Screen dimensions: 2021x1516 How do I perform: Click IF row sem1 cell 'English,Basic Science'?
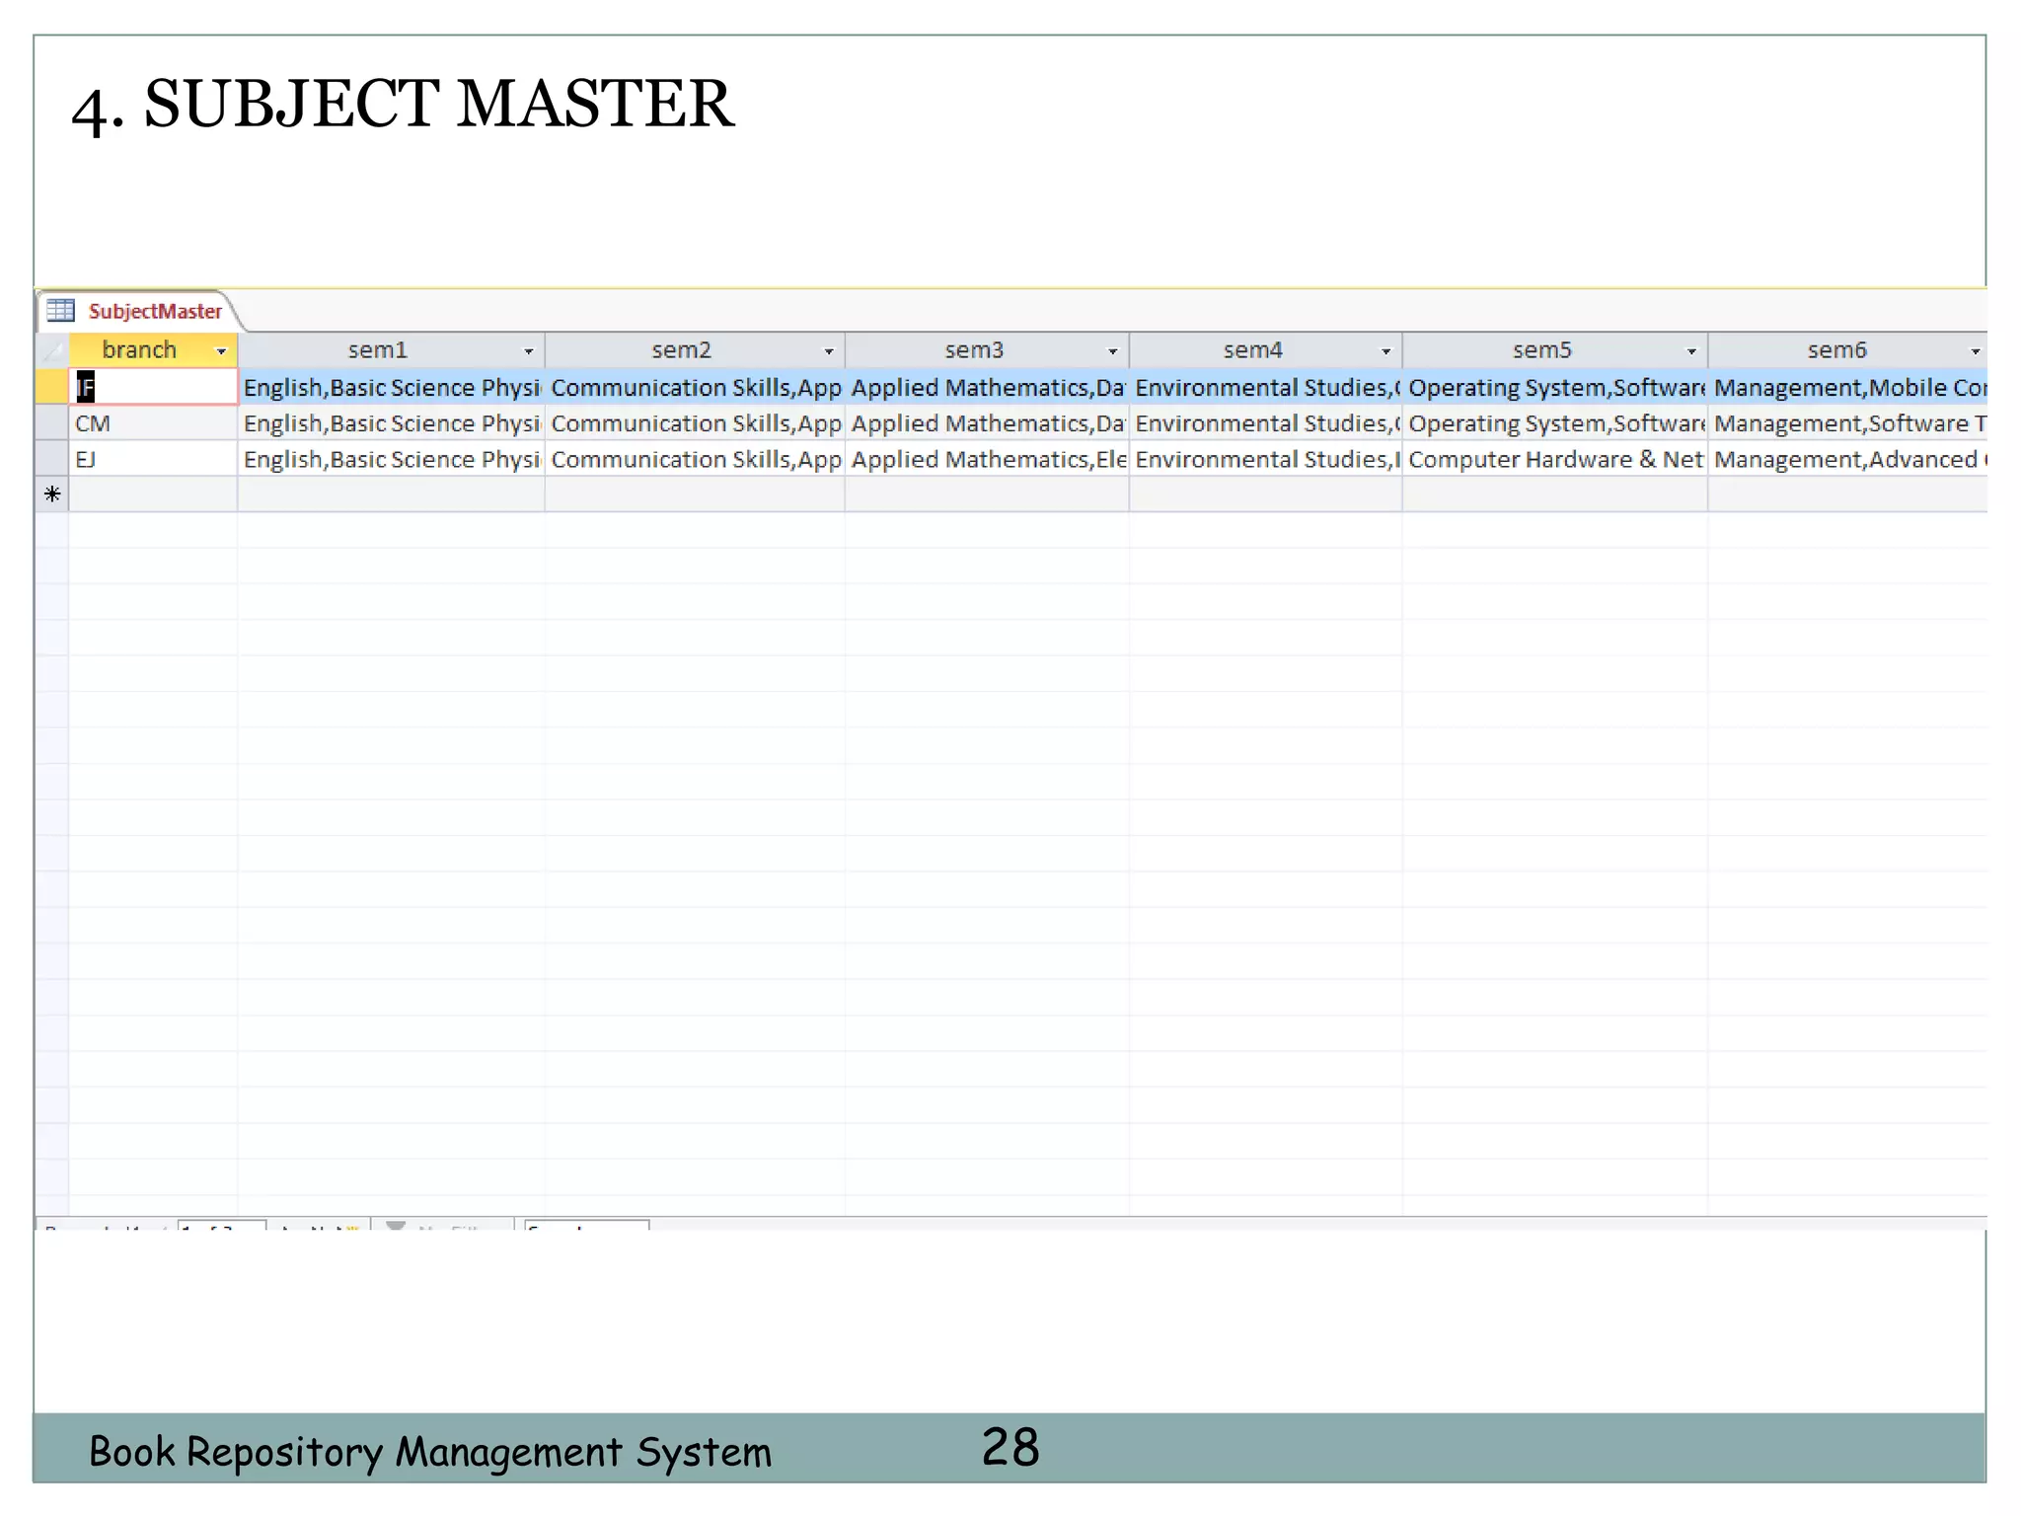tap(392, 387)
